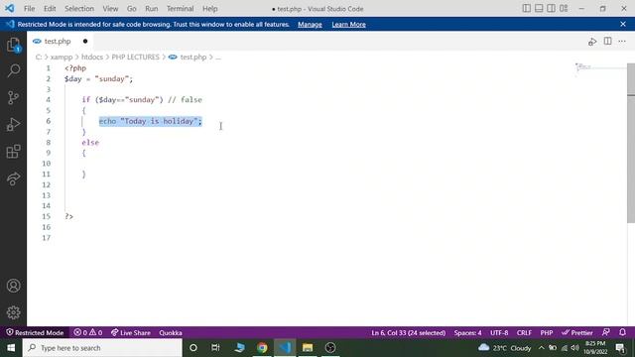635x357 pixels.
Task: Click the VS Code logo in title bar
Action: pyautogui.click(x=9, y=8)
